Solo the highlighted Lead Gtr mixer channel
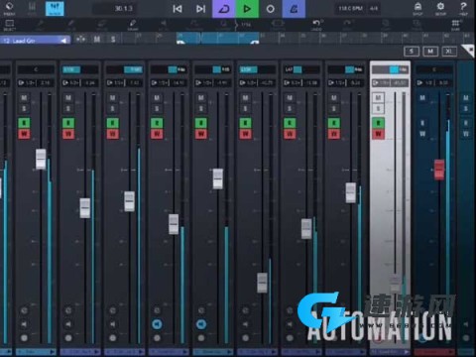Image resolution: width=476 pixels, height=357 pixels. pyautogui.click(x=379, y=109)
